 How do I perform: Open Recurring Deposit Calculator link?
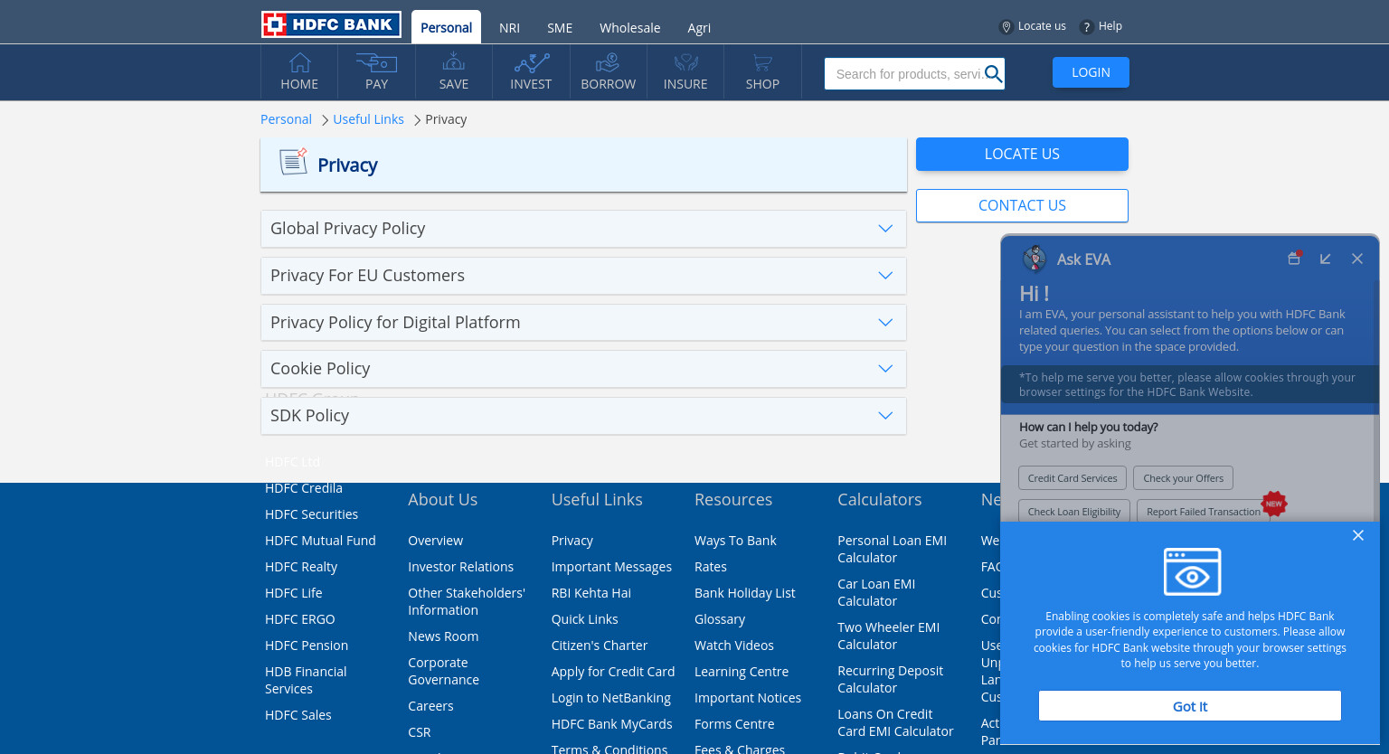click(890, 679)
